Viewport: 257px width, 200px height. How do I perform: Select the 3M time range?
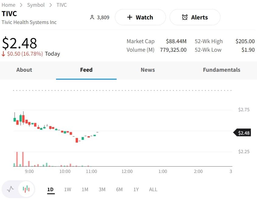(102, 189)
